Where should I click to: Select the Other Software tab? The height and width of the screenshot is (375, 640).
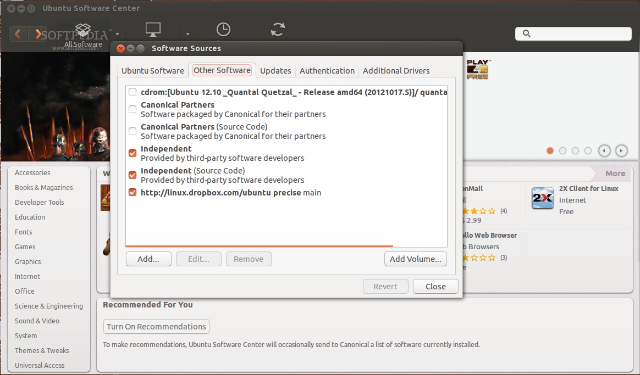(x=222, y=70)
